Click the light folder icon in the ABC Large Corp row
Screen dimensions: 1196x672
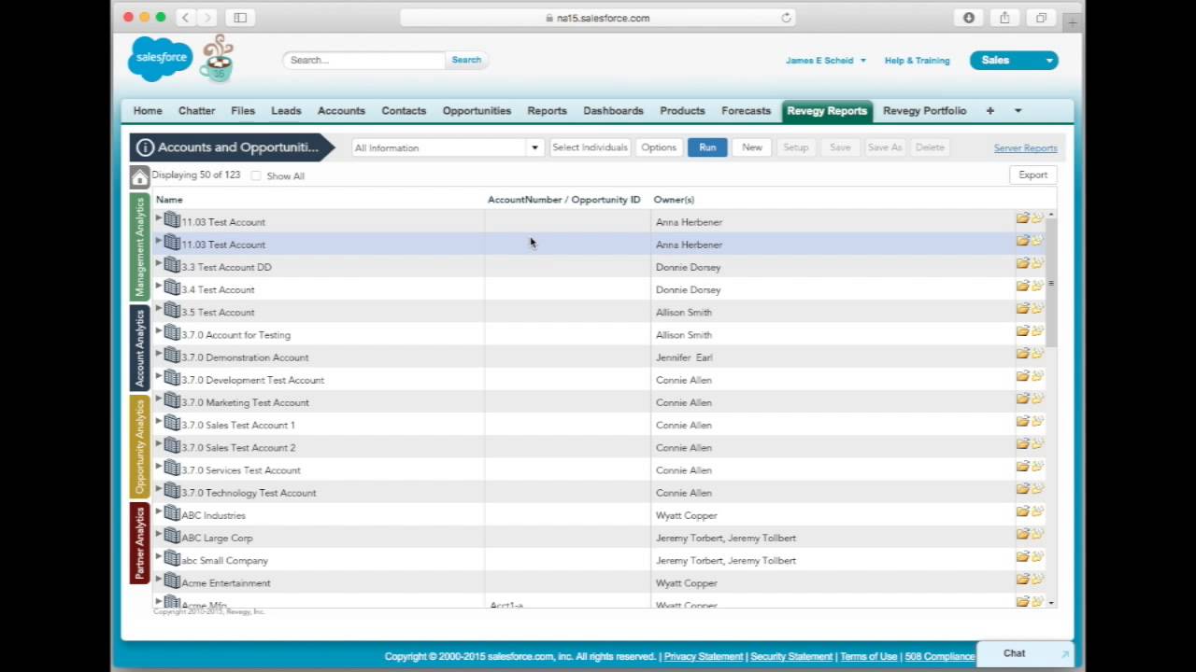pyautogui.click(x=1036, y=534)
